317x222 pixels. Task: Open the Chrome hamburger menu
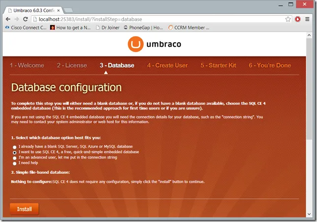[307, 19]
